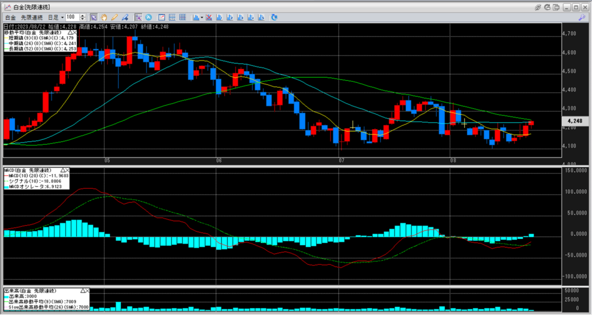The height and width of the screenshot is (315, 592).
Task: Expand the chart type dropdown arrow
Action: click(202, 17)
